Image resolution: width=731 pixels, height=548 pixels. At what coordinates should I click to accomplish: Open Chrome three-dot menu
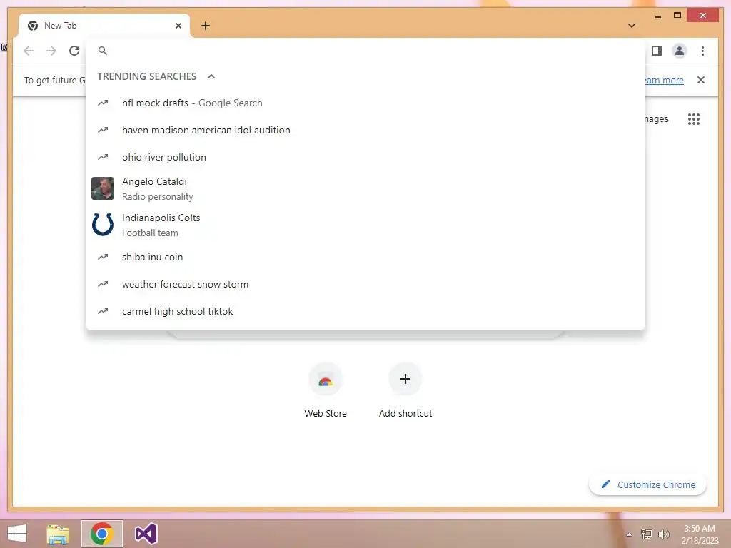pos(702,51)
